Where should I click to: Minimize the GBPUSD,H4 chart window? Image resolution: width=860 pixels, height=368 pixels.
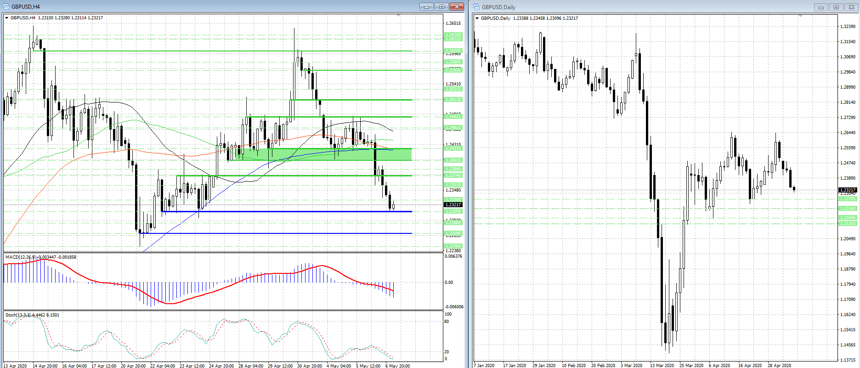(x=426, y=6)
